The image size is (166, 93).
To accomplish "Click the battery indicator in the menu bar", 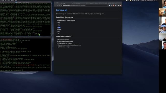I will click(137, 1).
